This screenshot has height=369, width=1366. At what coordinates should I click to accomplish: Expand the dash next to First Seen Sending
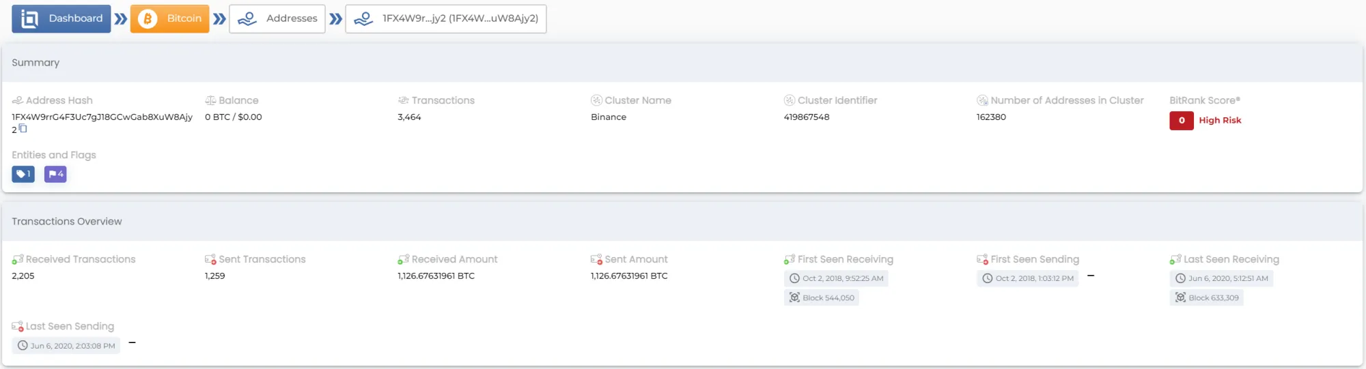click(1091, 276)
